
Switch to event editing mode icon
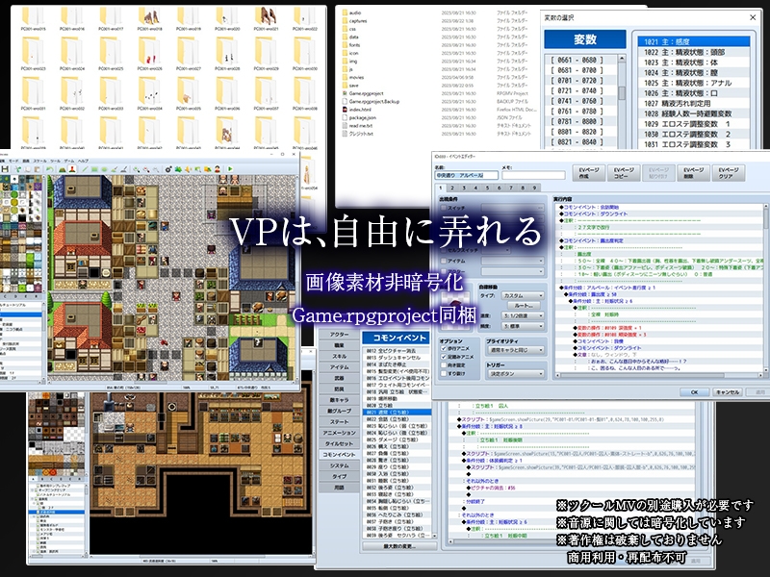[72, 168]
